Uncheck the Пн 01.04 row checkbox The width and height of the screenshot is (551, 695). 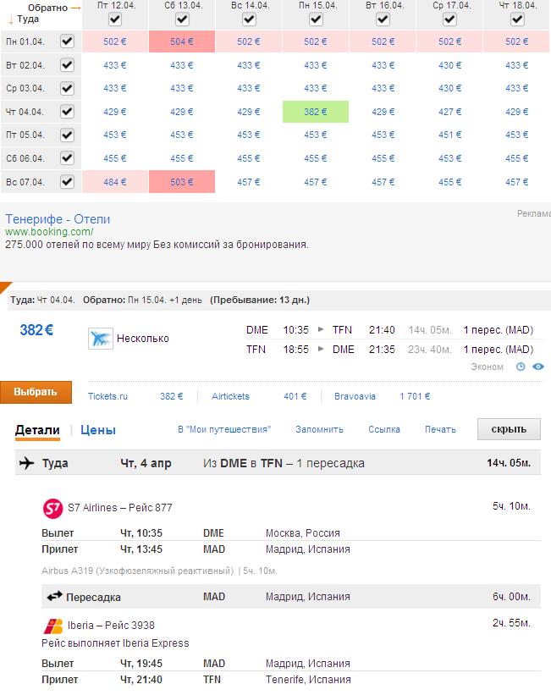coord(67,41)
